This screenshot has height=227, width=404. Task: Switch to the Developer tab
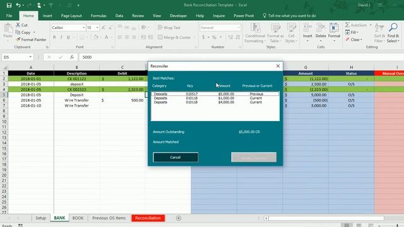click(x=178, y=16)
